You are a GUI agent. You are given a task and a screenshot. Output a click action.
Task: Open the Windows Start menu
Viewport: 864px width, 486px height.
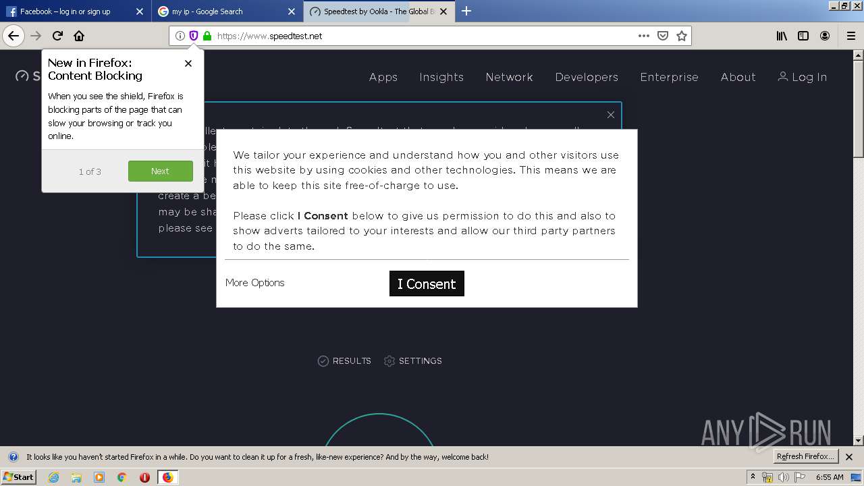point(19,477)
